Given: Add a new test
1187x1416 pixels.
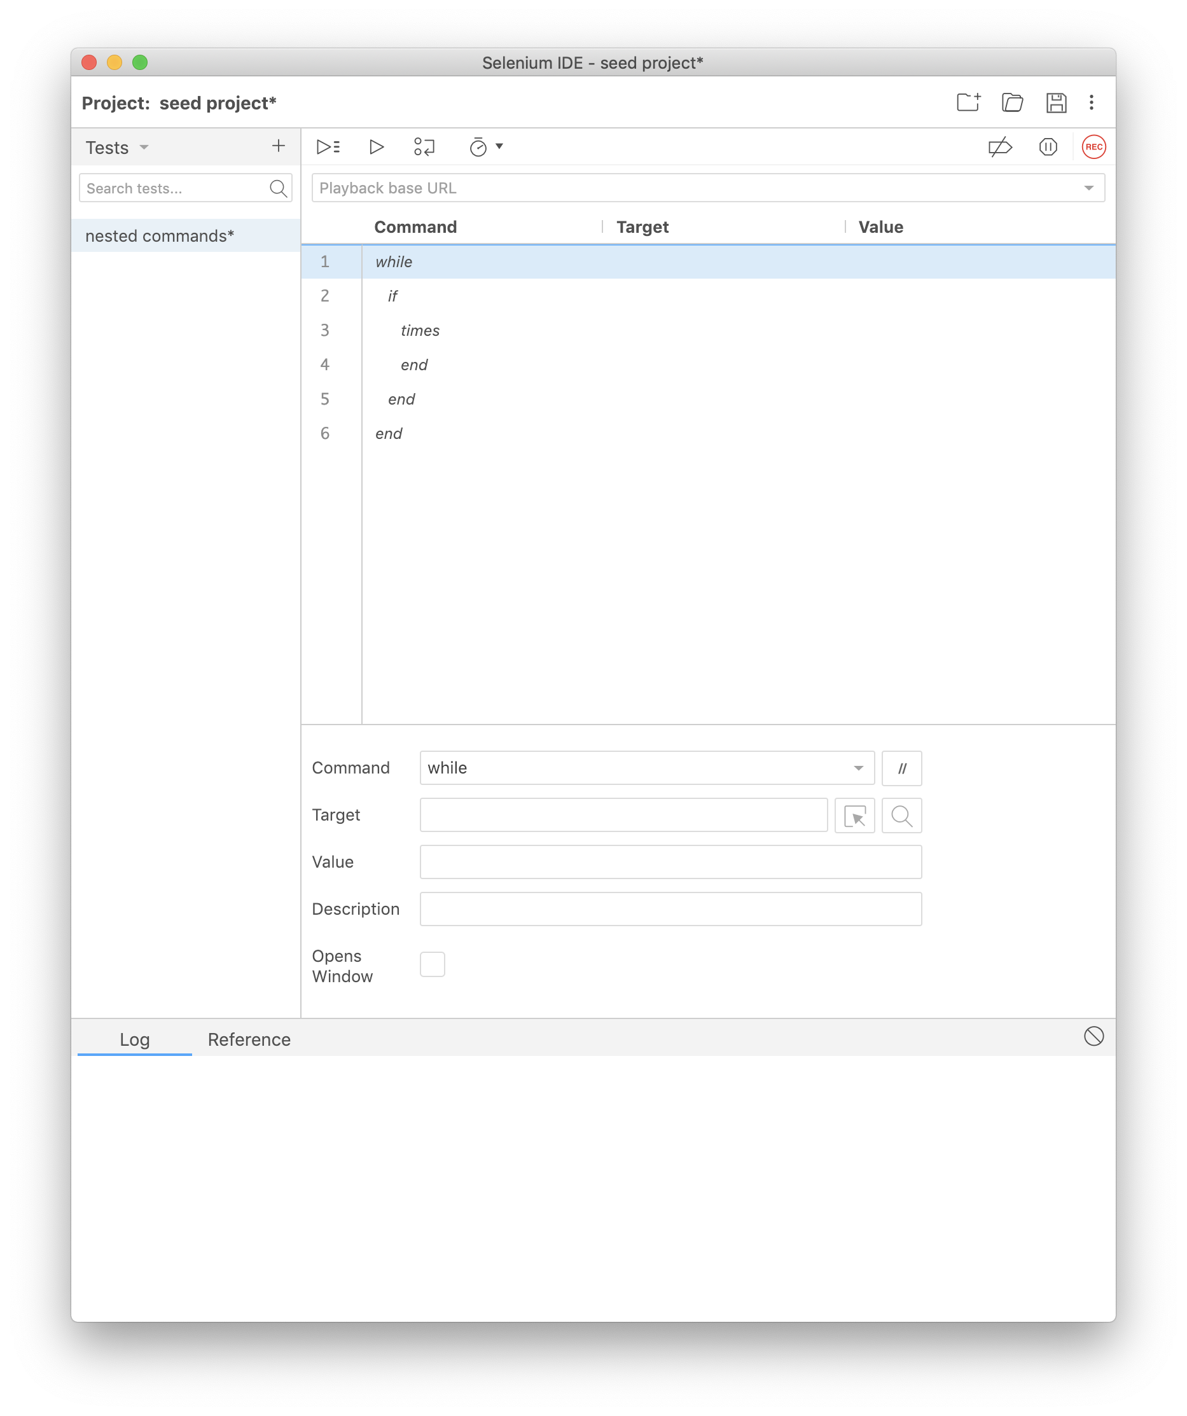Looking at the screenshot, I should [278, 146].
